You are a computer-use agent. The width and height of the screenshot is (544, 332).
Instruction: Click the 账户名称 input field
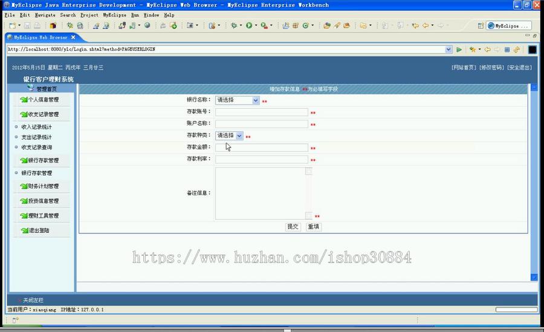pos(262,124)
